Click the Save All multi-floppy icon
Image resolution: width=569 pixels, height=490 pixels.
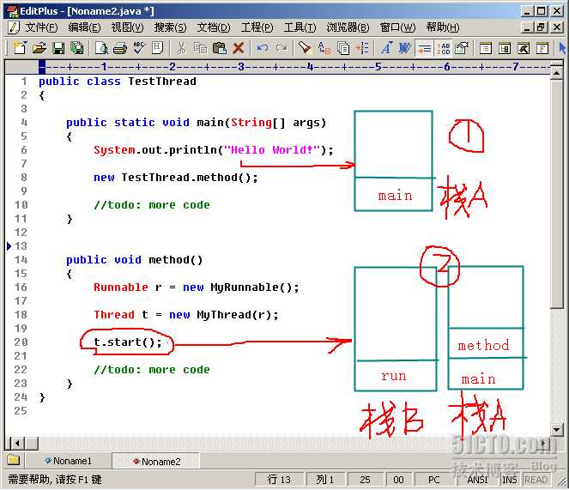click(x=76, y=48)
